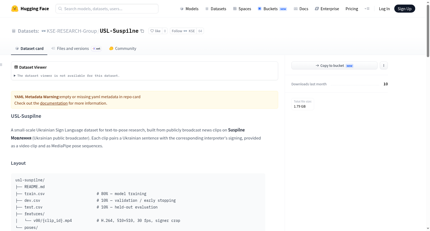Select the Dataset card tab
430x231 pixels.
coord(29,49)
